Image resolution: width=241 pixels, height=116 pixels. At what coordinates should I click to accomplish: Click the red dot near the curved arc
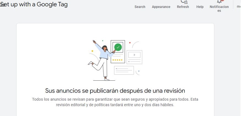pyautogui.click(x=130, y=43)
